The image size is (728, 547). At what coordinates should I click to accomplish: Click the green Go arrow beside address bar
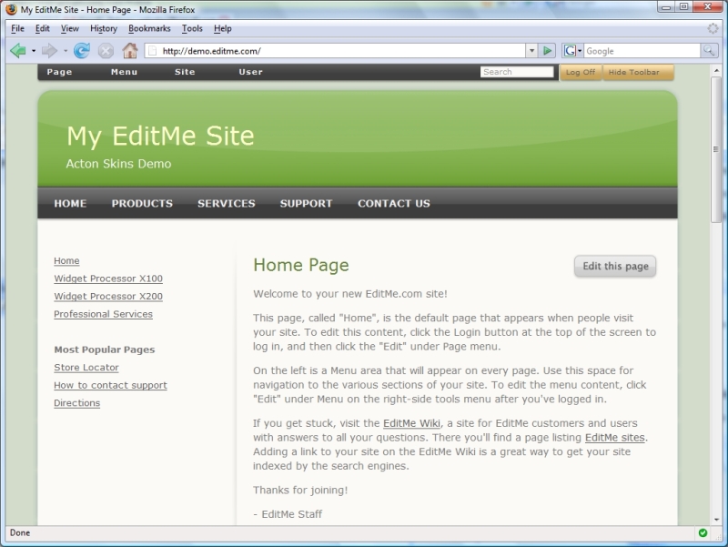[548, 51]
